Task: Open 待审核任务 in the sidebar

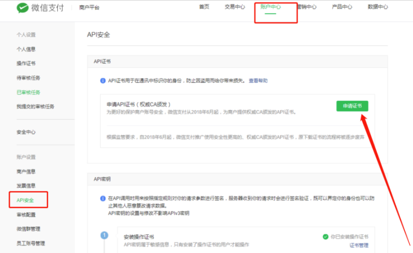Action: (x=28, y=78)
